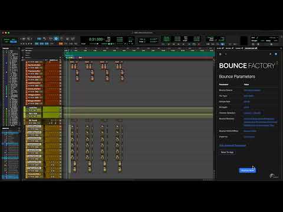The height and width of the screenshot is (212, 283).
Task: Select the highlighted Selector tool
Action: 56,39
